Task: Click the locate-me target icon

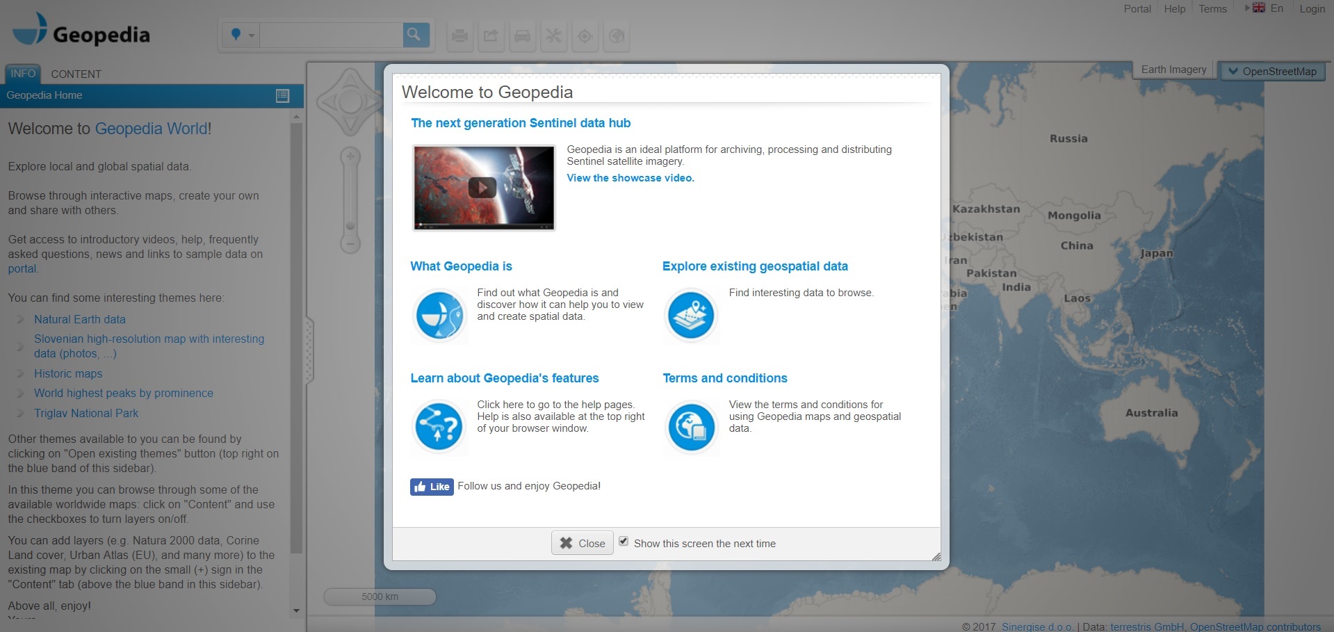Action: (x=585, y=35)
